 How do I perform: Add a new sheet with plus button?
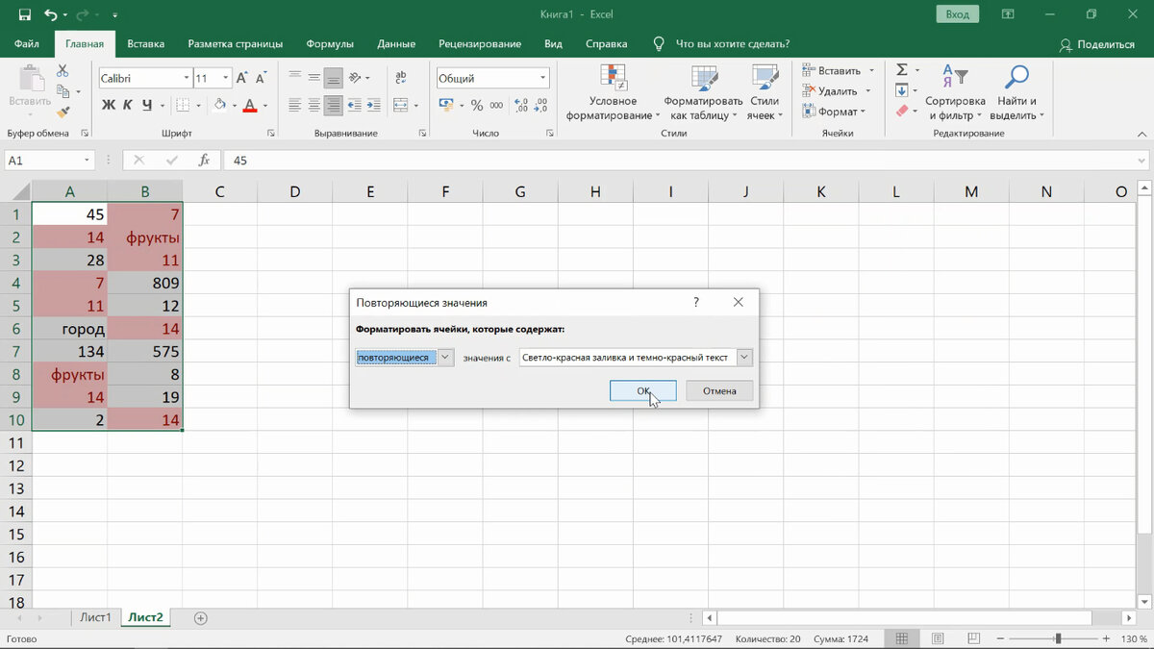[x=200, y=618]
